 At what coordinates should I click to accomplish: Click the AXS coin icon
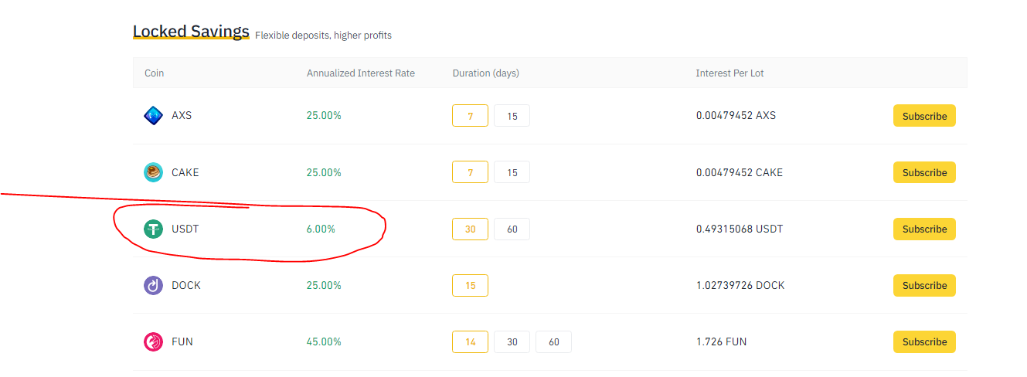(x=154, y=116)
